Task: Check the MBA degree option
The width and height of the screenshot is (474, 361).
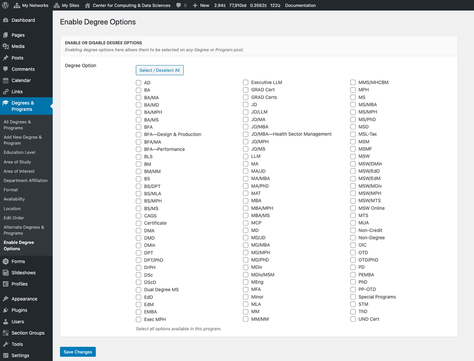Action: [x=245, y=201]
